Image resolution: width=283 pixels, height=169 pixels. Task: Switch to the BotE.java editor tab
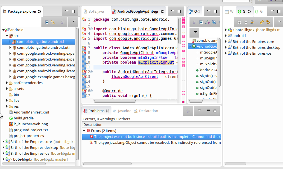click(x=94, y=11)
